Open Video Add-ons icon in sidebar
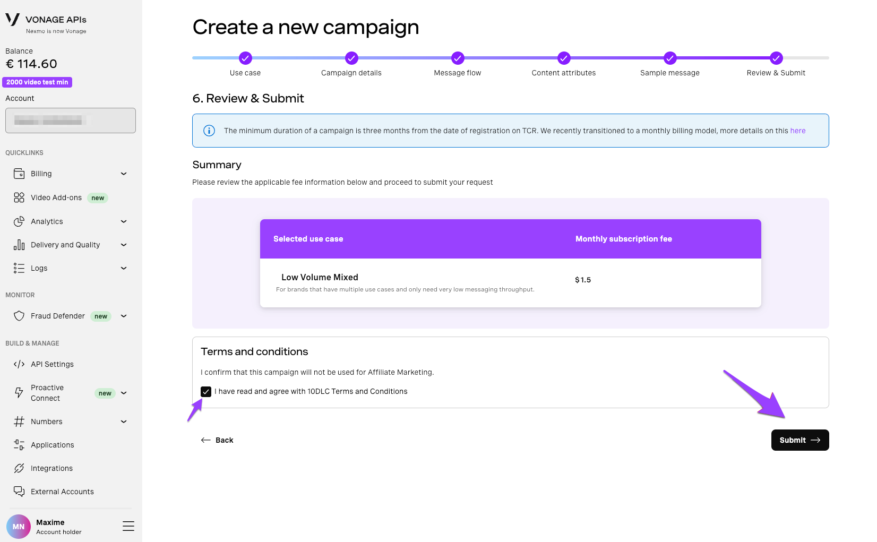This screenshot has width=877, height=542. coord(19,197)
